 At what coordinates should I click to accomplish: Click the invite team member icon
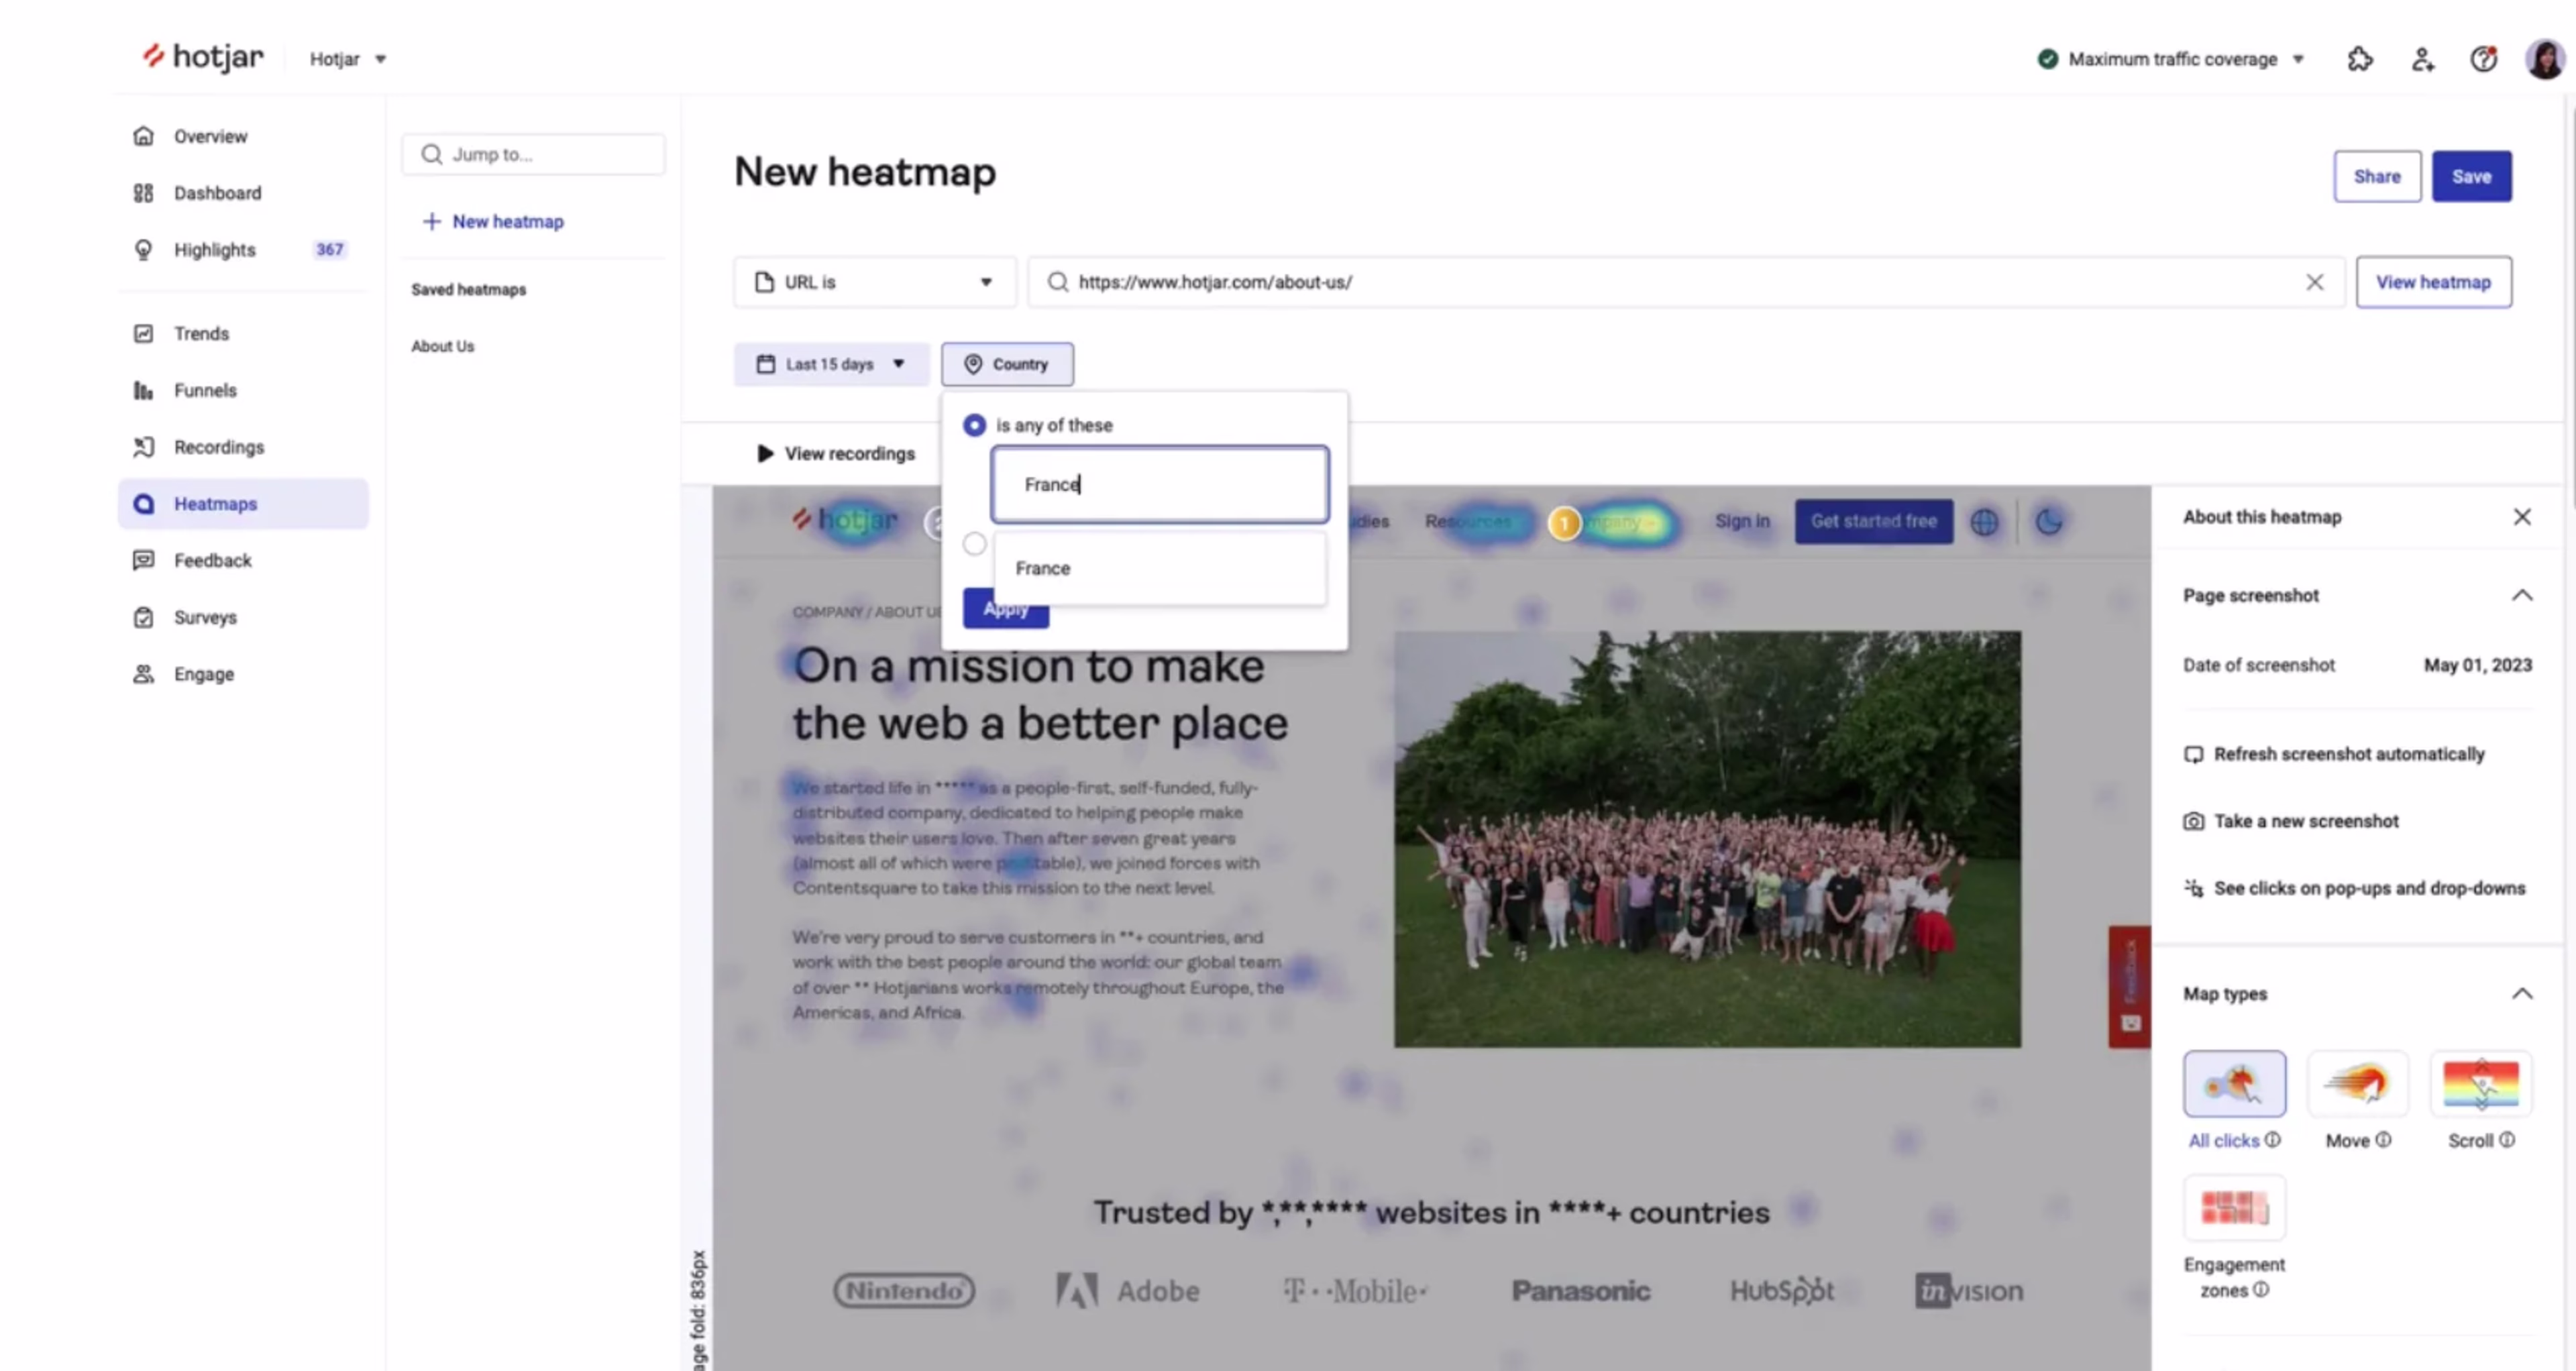click(2422, 59)
